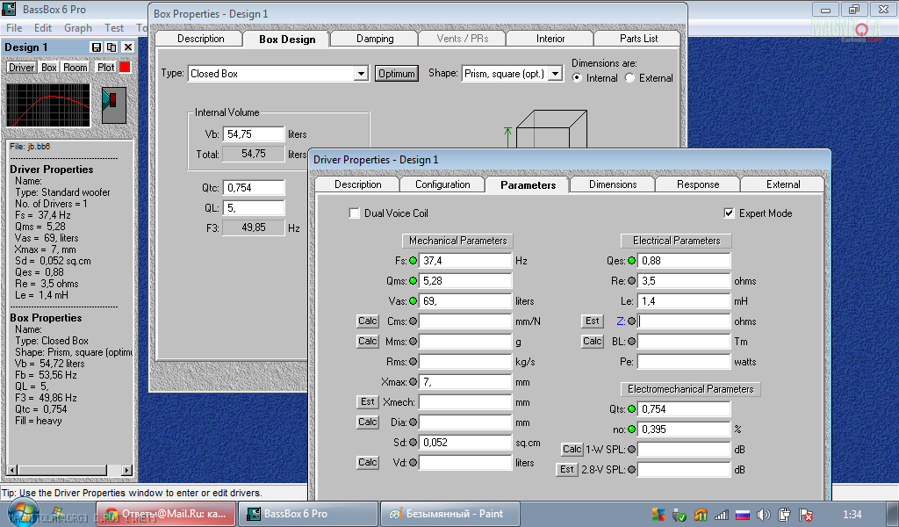Click the Russian flag language indicator
The width and height of the screenshot is (899, 527).
coord(743,515)
